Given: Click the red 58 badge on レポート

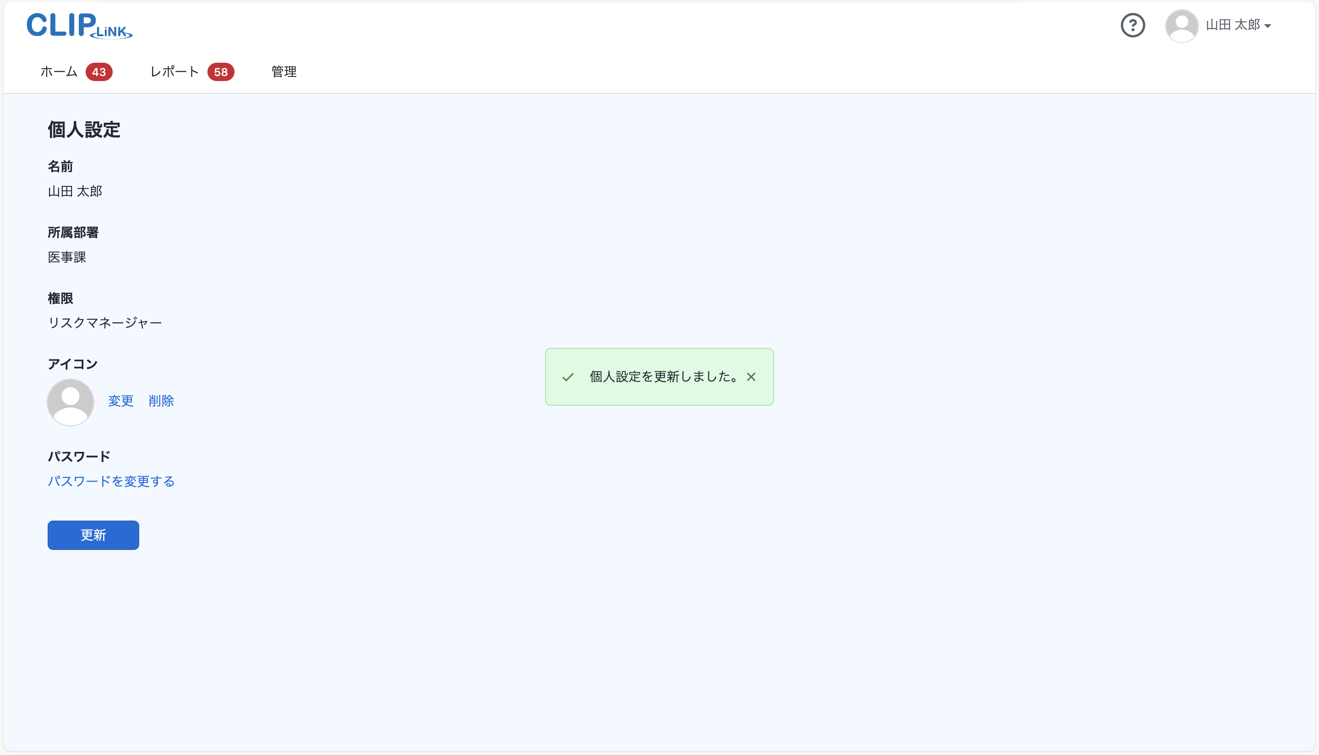Looking at the screenshot, I should (x=221, y=72).
